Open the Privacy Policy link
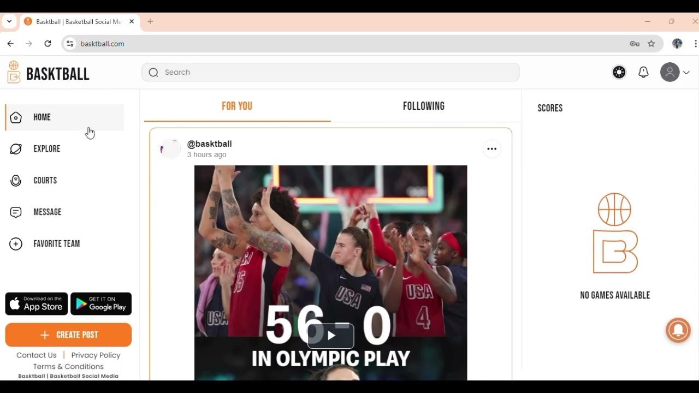Screen dimensions: 699x393 point(96,355)
